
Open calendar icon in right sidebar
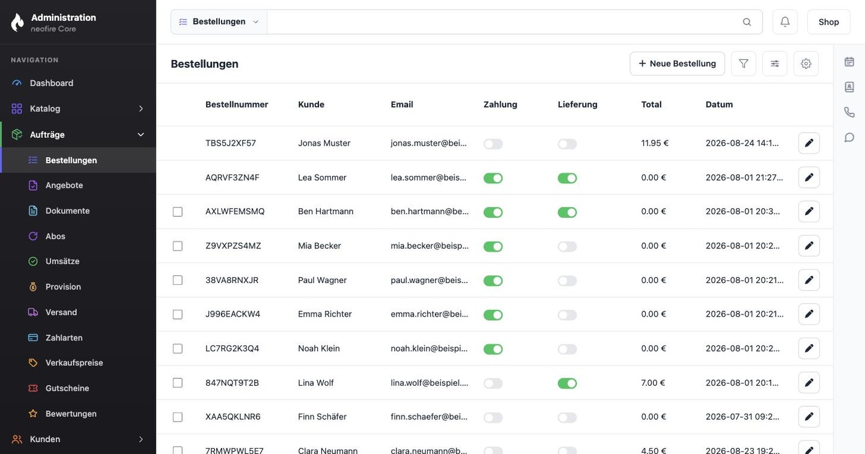pos(849,62)
